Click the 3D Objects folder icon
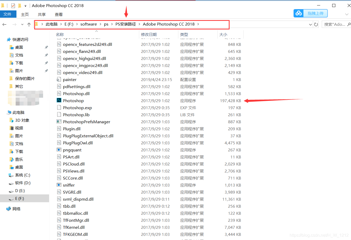 click(11, 120)
